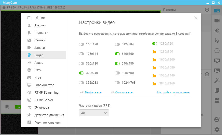Click the playlist icon below the preview
Image resolution: width=222 pixels, height=135 pixels.
pos(7,107)
